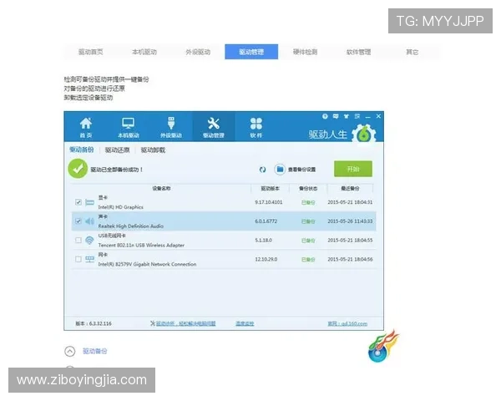The height and width of the screenshot is (401, 501).
Task: Select the Intel(R) HD Graphics device name
Action: click(121, 207)
